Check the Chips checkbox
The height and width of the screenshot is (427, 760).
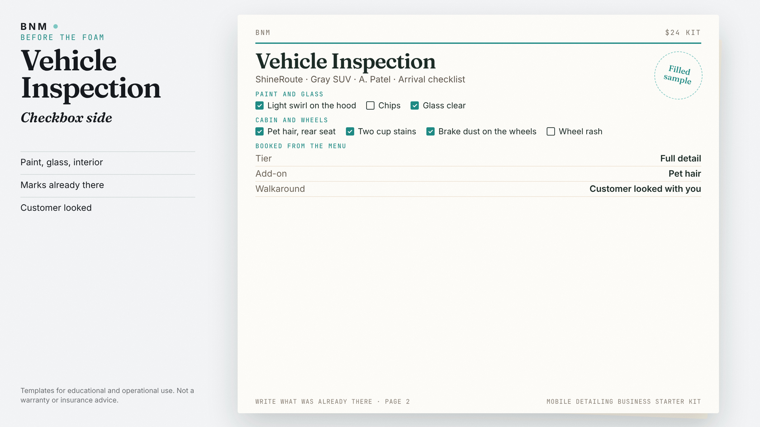point(370,106)
